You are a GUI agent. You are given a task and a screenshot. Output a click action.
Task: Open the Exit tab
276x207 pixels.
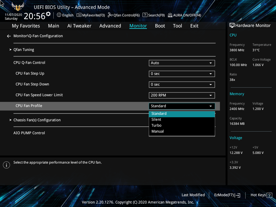[x=194, y=26]
